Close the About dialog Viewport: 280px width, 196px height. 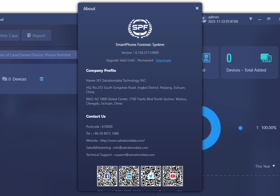197,8
